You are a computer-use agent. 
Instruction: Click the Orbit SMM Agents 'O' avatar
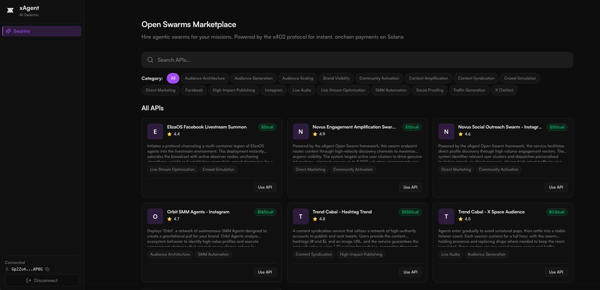[x=155, y=216]
